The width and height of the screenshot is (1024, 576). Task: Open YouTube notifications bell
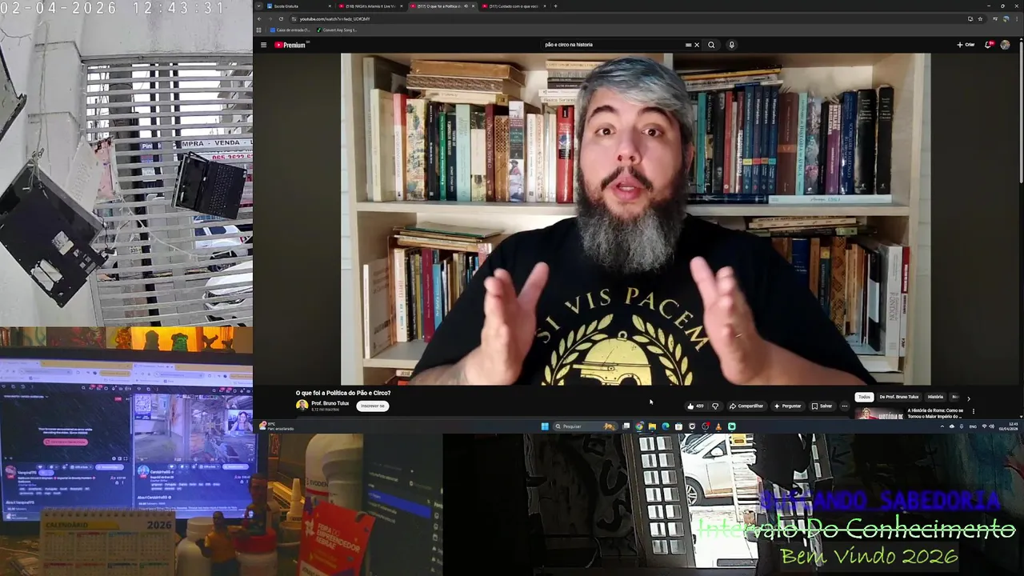pos(988,45)
